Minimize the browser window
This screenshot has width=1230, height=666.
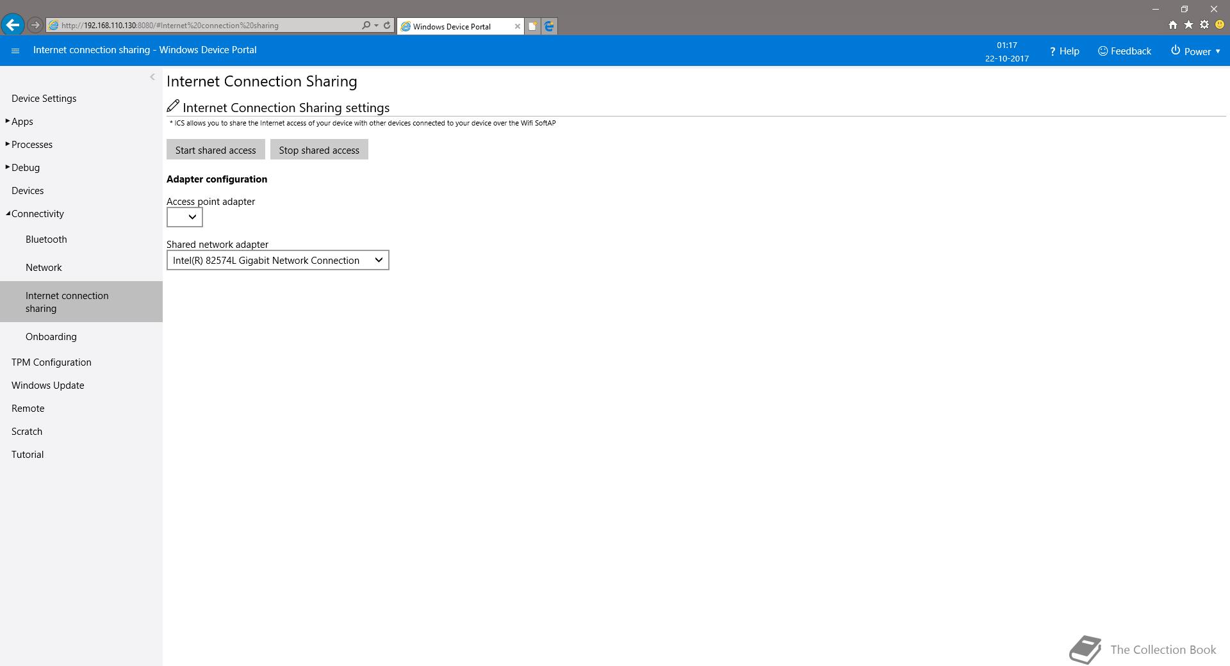[1156, 9]
